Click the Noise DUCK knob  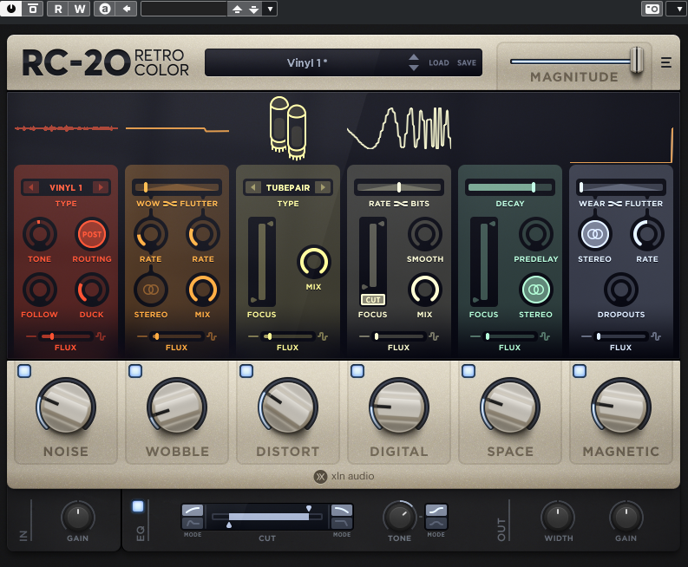pos(92,290)
